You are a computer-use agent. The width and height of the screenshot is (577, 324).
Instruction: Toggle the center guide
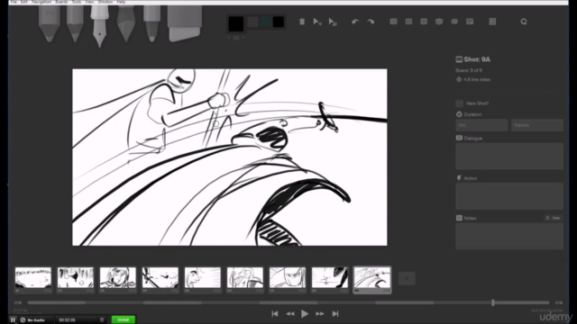click(x=408, y=22)
